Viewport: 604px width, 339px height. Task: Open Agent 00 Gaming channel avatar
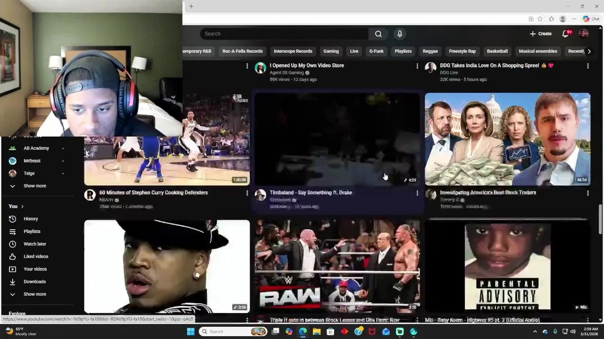coord(260,68)
